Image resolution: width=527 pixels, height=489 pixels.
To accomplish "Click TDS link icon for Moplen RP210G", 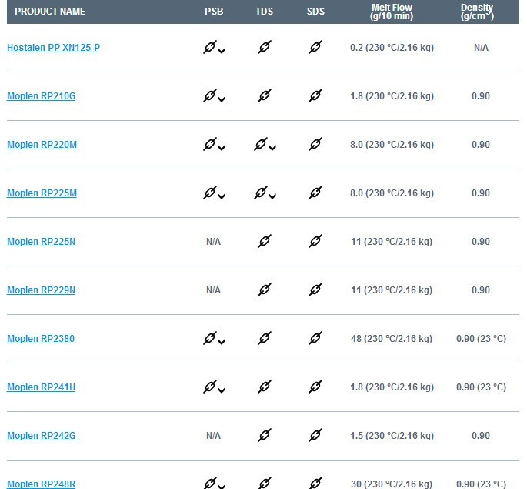I will 265,95.
